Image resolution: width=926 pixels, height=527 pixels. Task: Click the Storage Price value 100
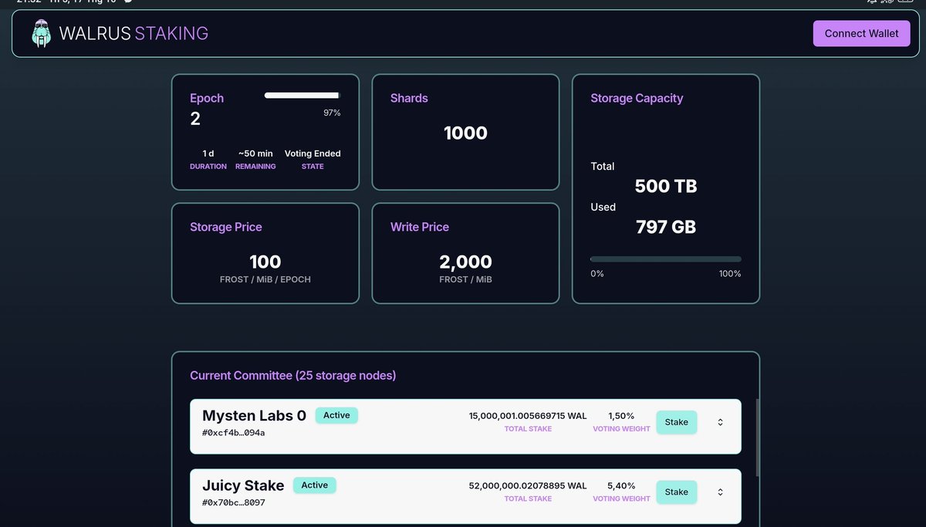(x=265, y=262)
